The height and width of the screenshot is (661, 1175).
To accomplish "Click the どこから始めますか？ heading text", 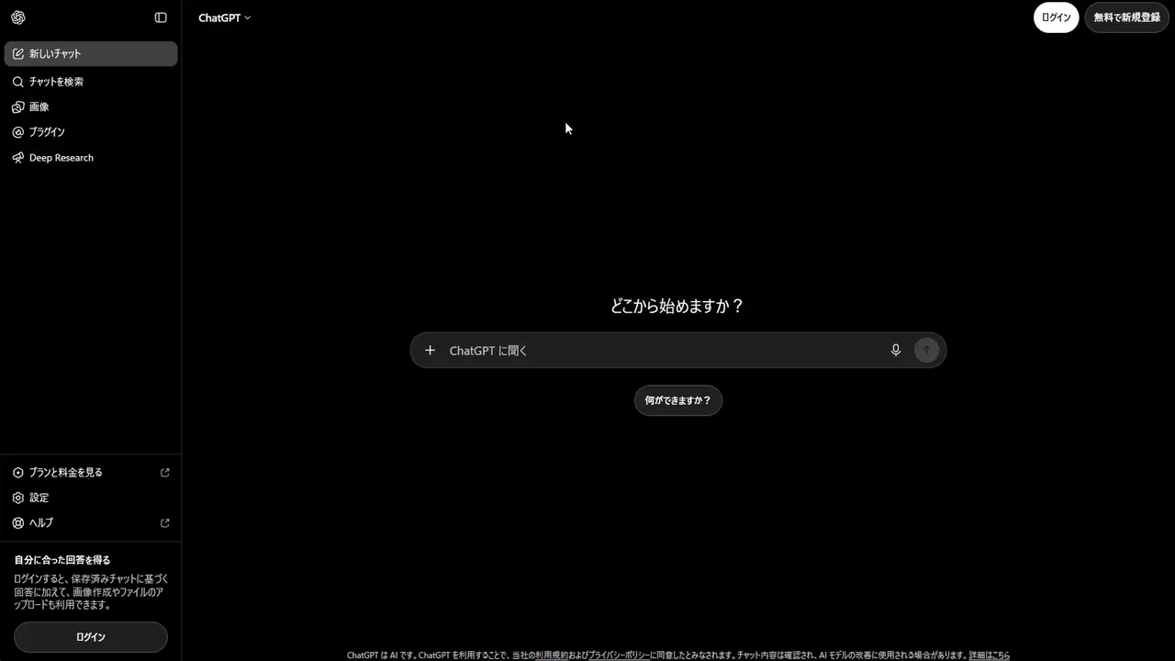I will (x=677, y=306).
